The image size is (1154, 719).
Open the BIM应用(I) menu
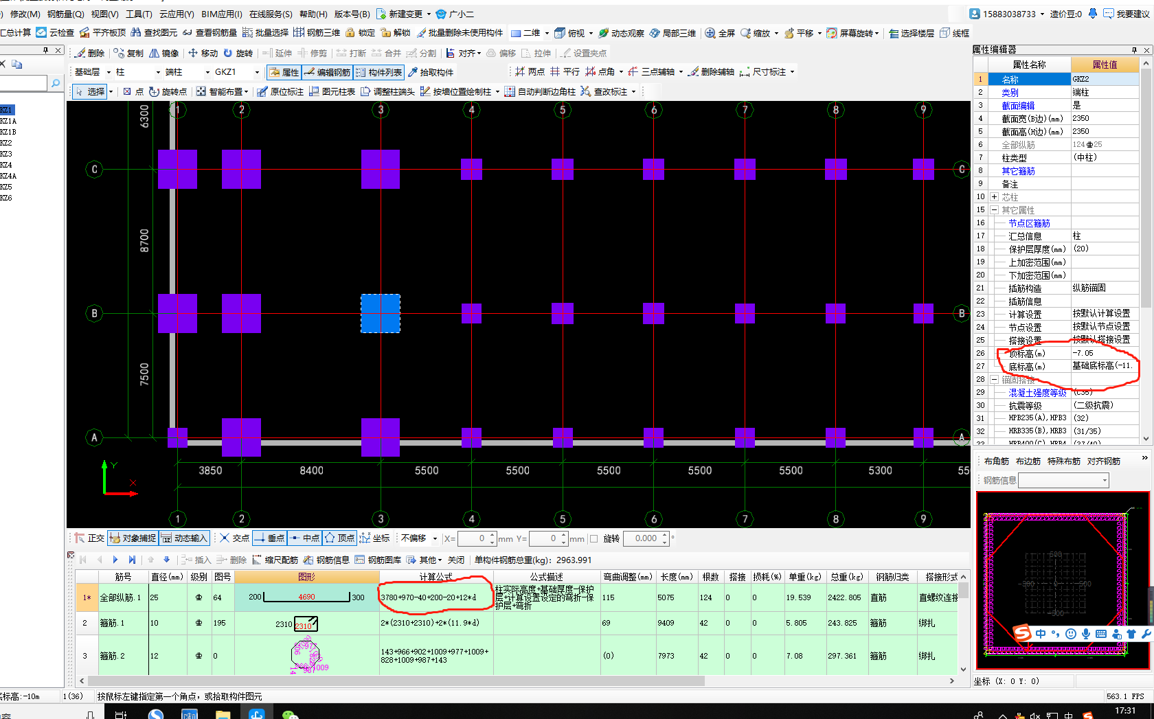pos(222,14)
